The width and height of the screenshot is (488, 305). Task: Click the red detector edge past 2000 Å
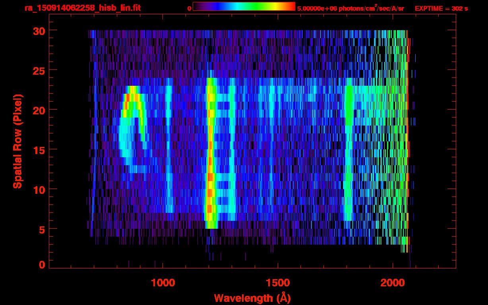click(407, 139)
